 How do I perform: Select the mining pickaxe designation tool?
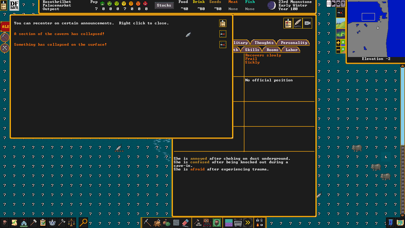point(147,222)
